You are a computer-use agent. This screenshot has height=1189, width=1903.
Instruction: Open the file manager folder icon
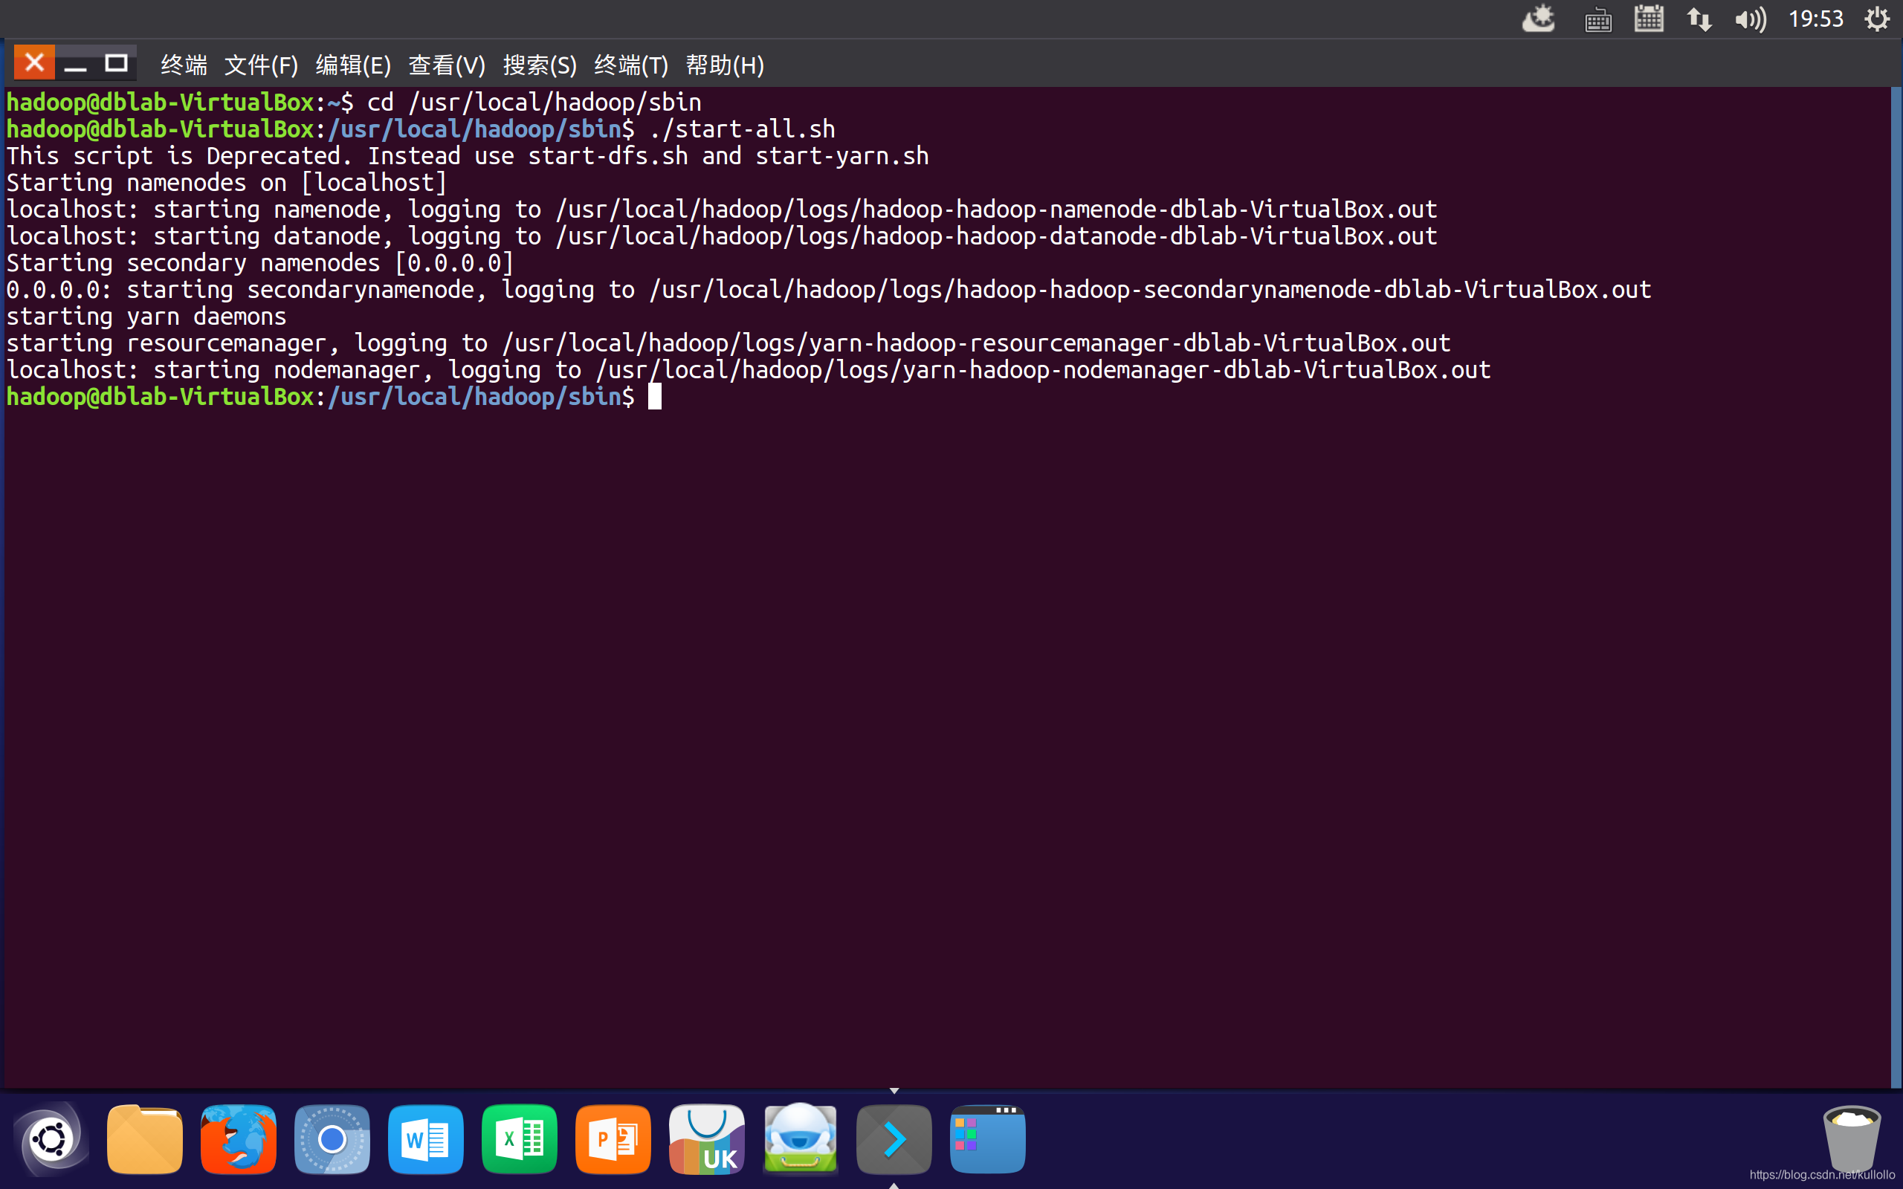coord(145,1138)
